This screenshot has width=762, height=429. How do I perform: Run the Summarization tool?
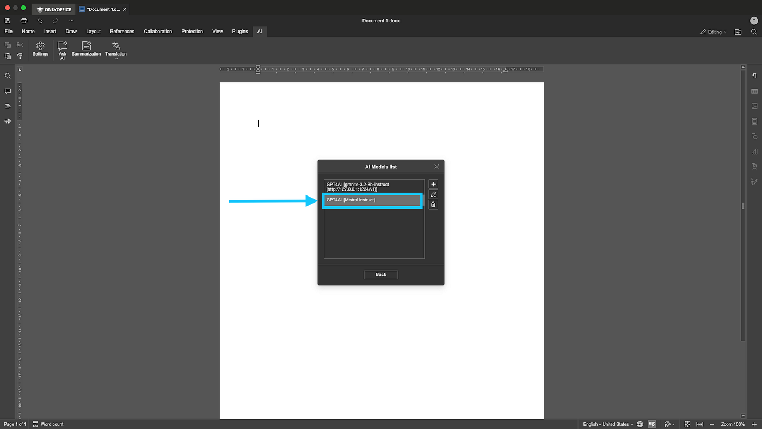tap(86, 49)
